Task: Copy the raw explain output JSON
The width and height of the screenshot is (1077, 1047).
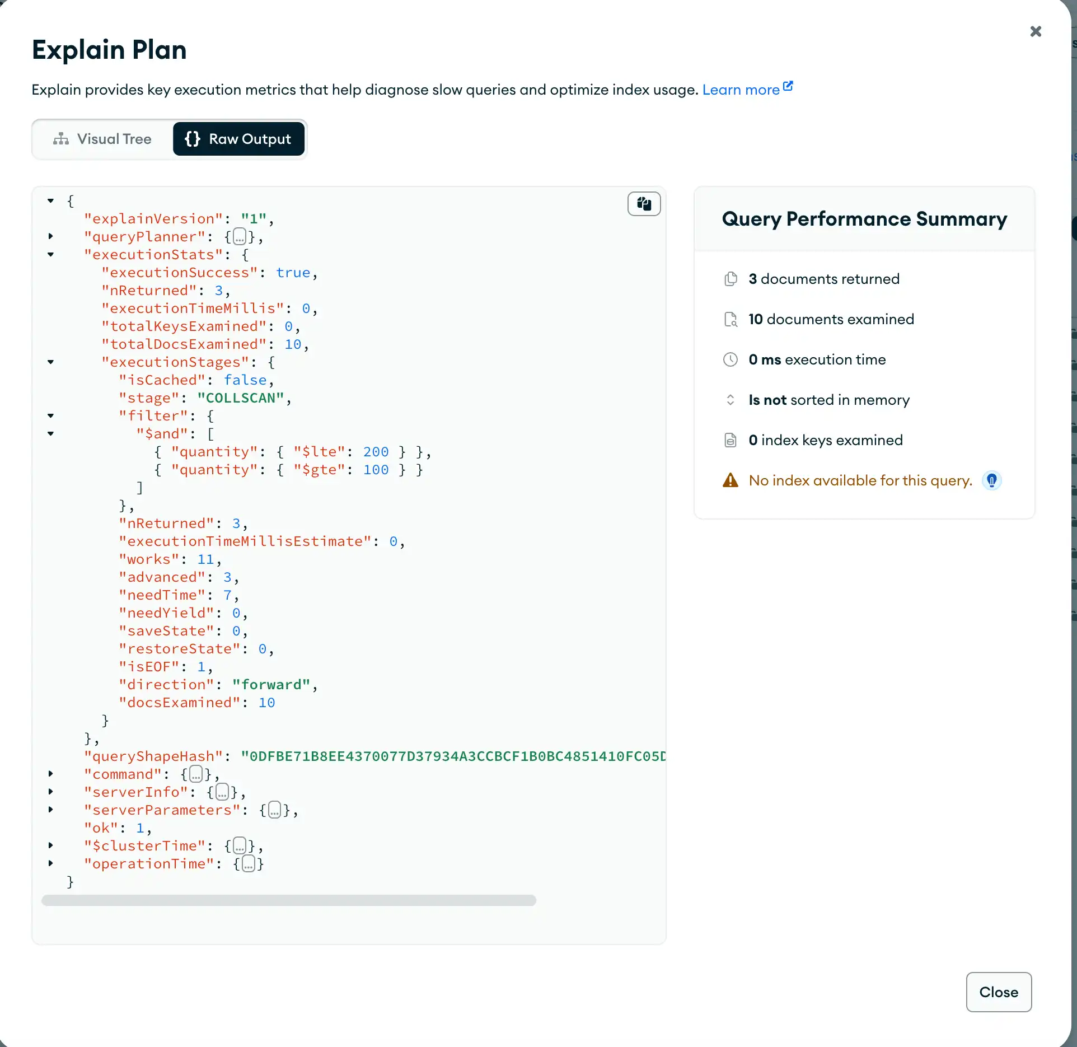Action: (x=643, y=204)
